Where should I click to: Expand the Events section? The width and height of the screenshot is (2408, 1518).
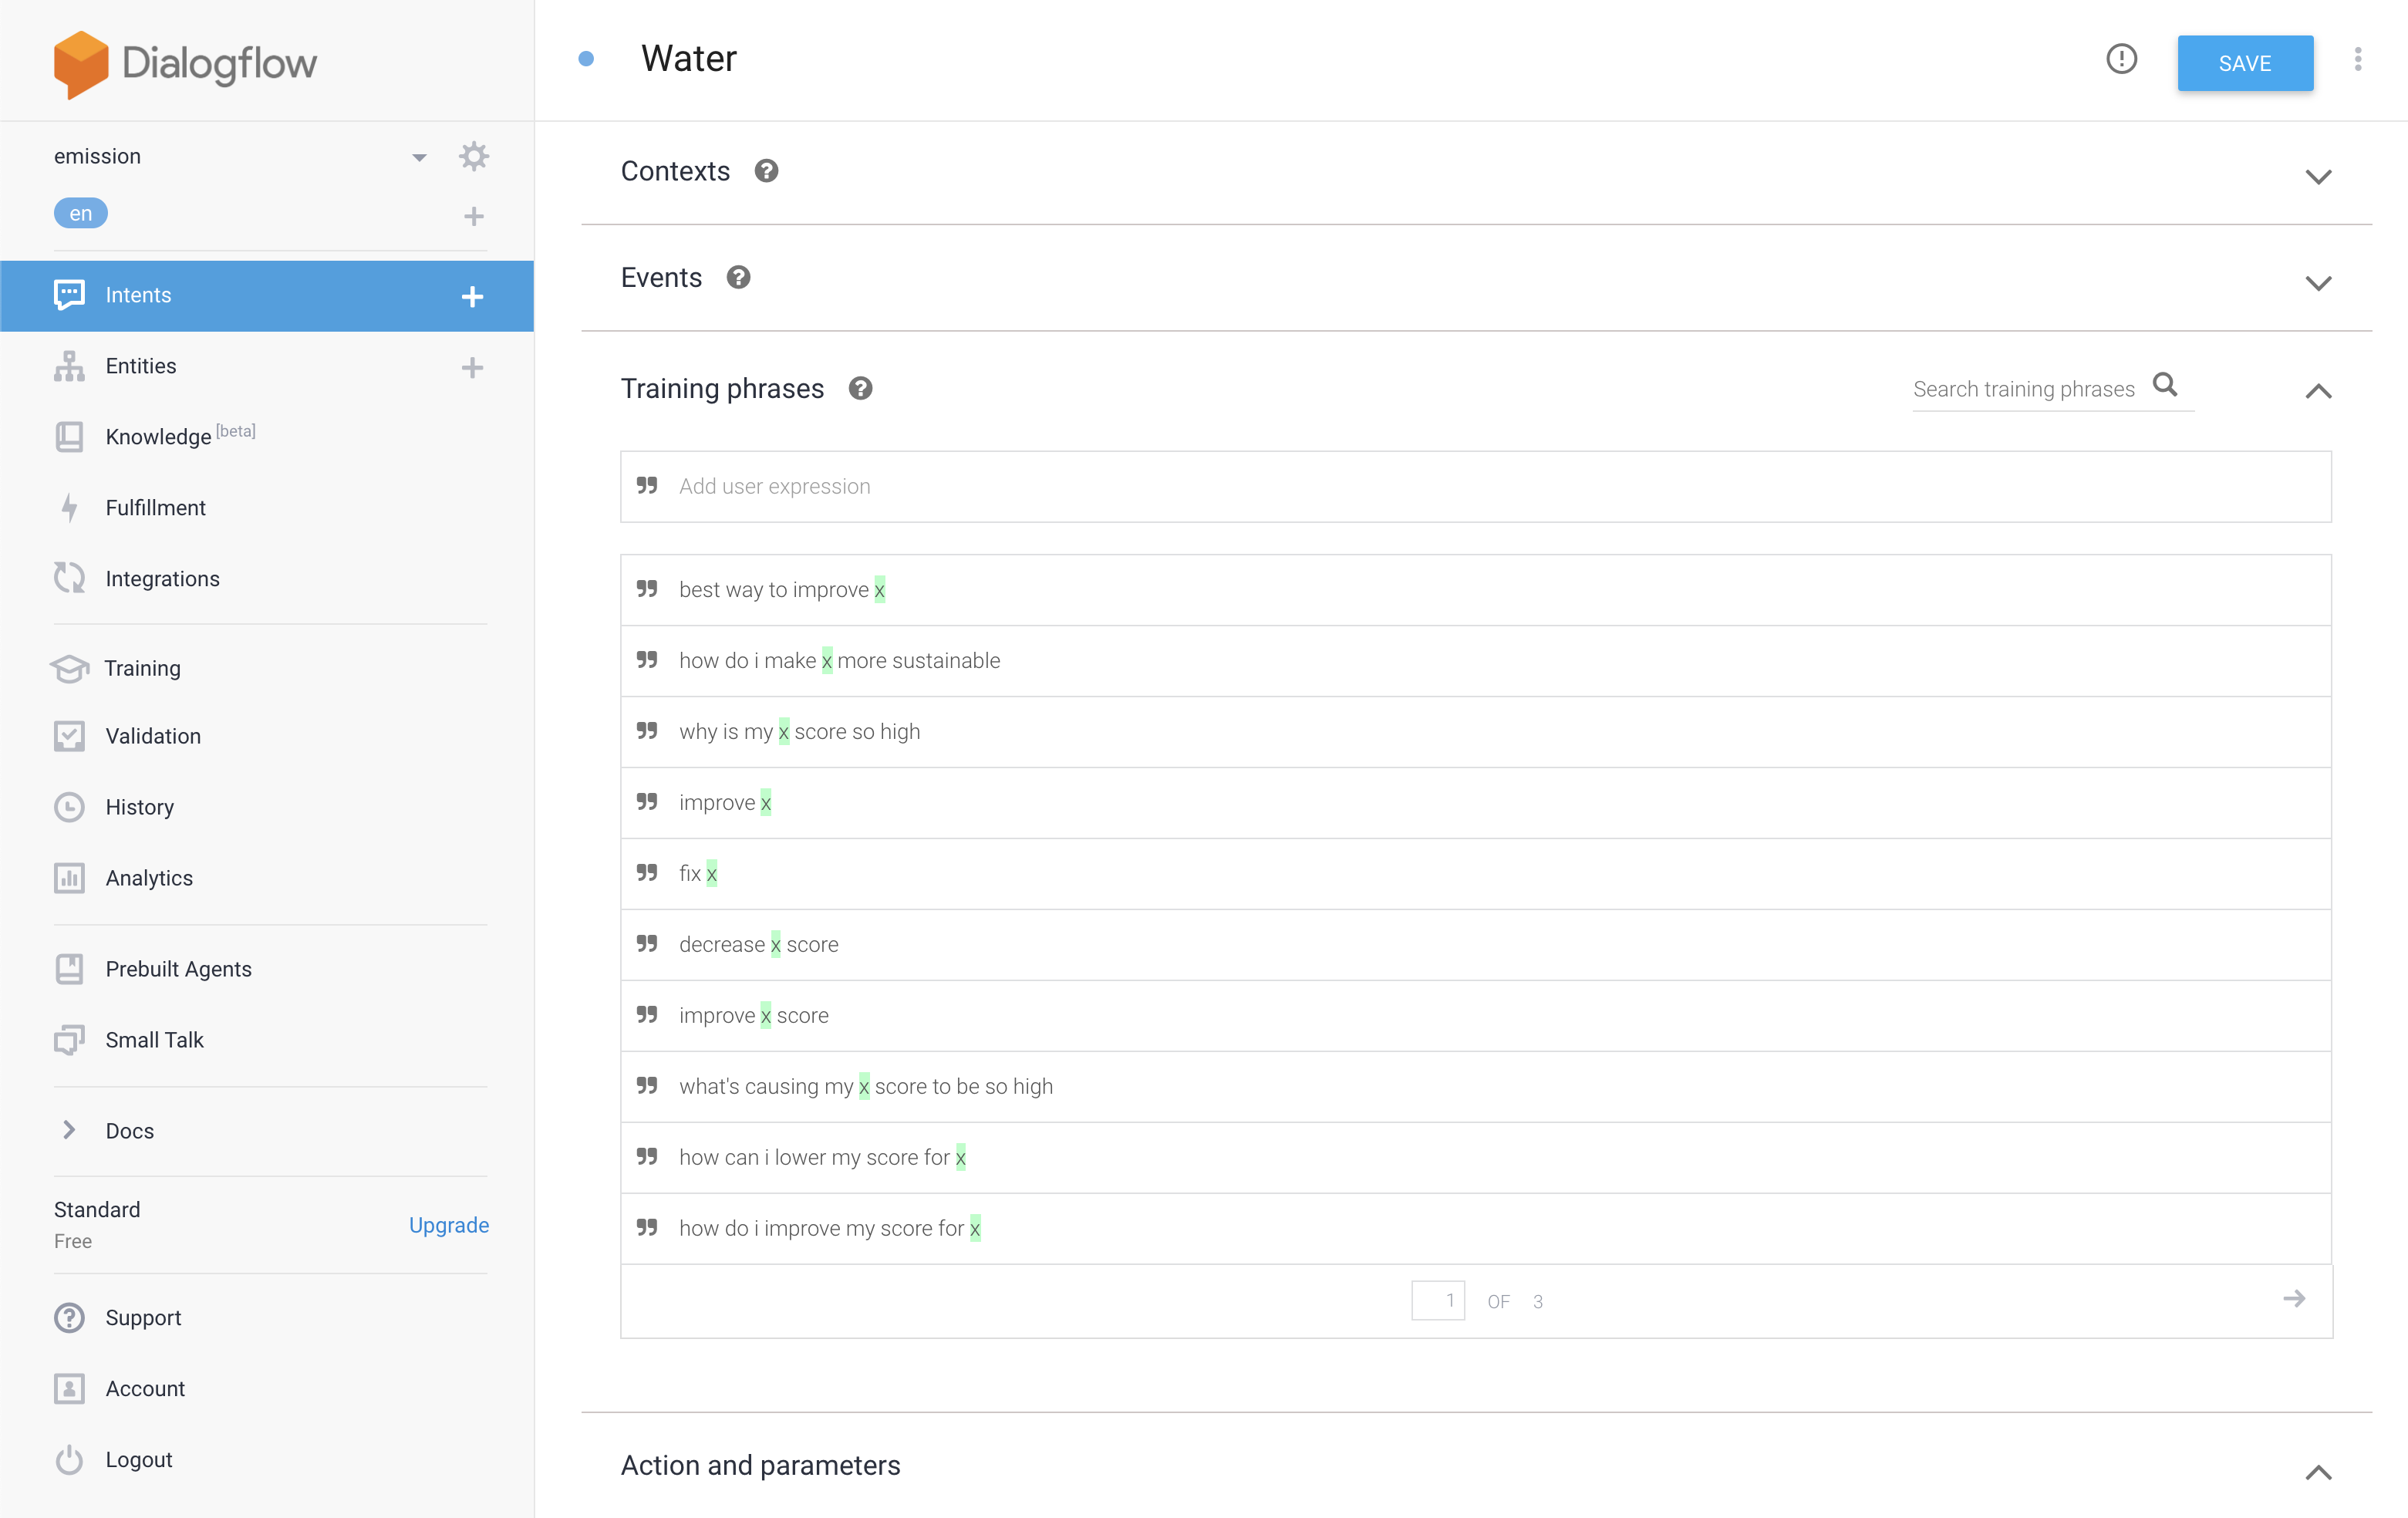(2317, 283)
